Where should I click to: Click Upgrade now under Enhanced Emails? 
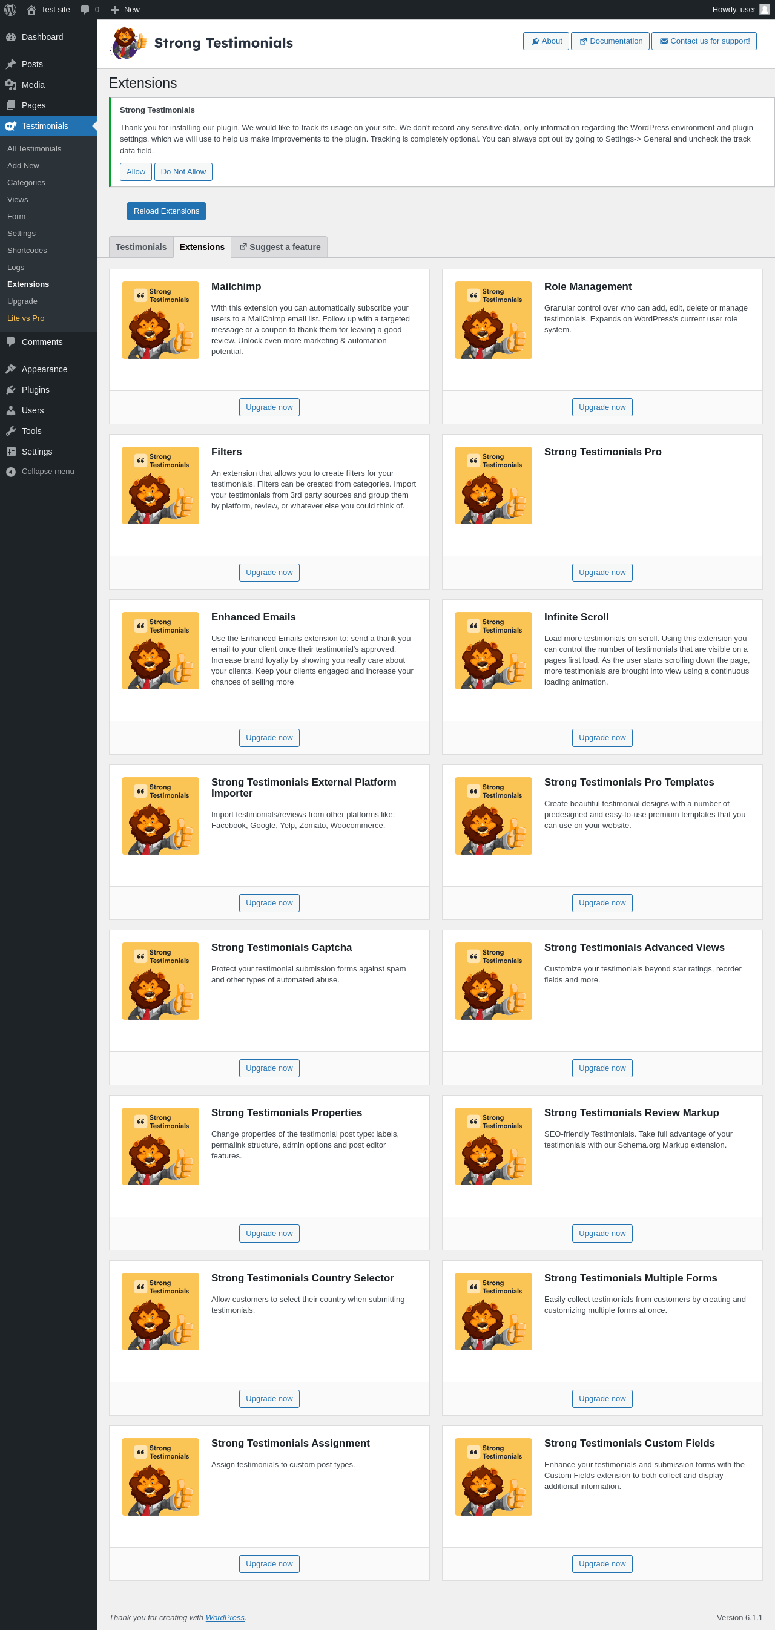(269, 738)
